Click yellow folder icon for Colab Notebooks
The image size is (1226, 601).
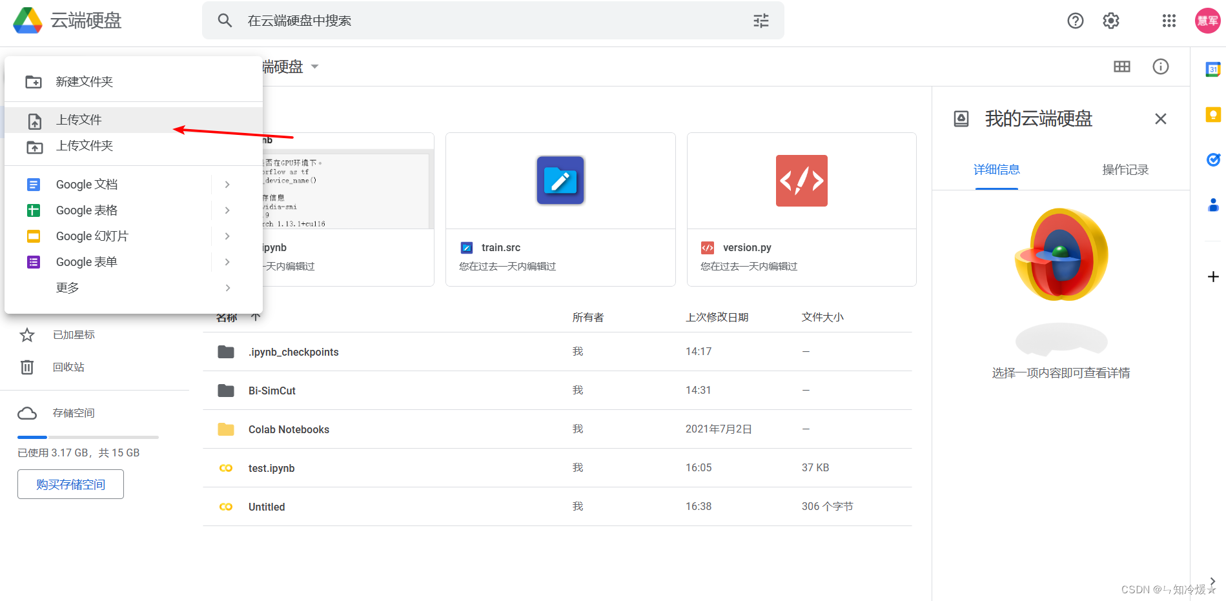coord(226,429)
